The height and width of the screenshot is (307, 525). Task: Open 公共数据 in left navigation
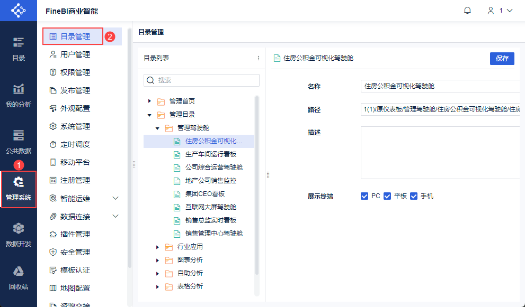click(x=19, y=142)
